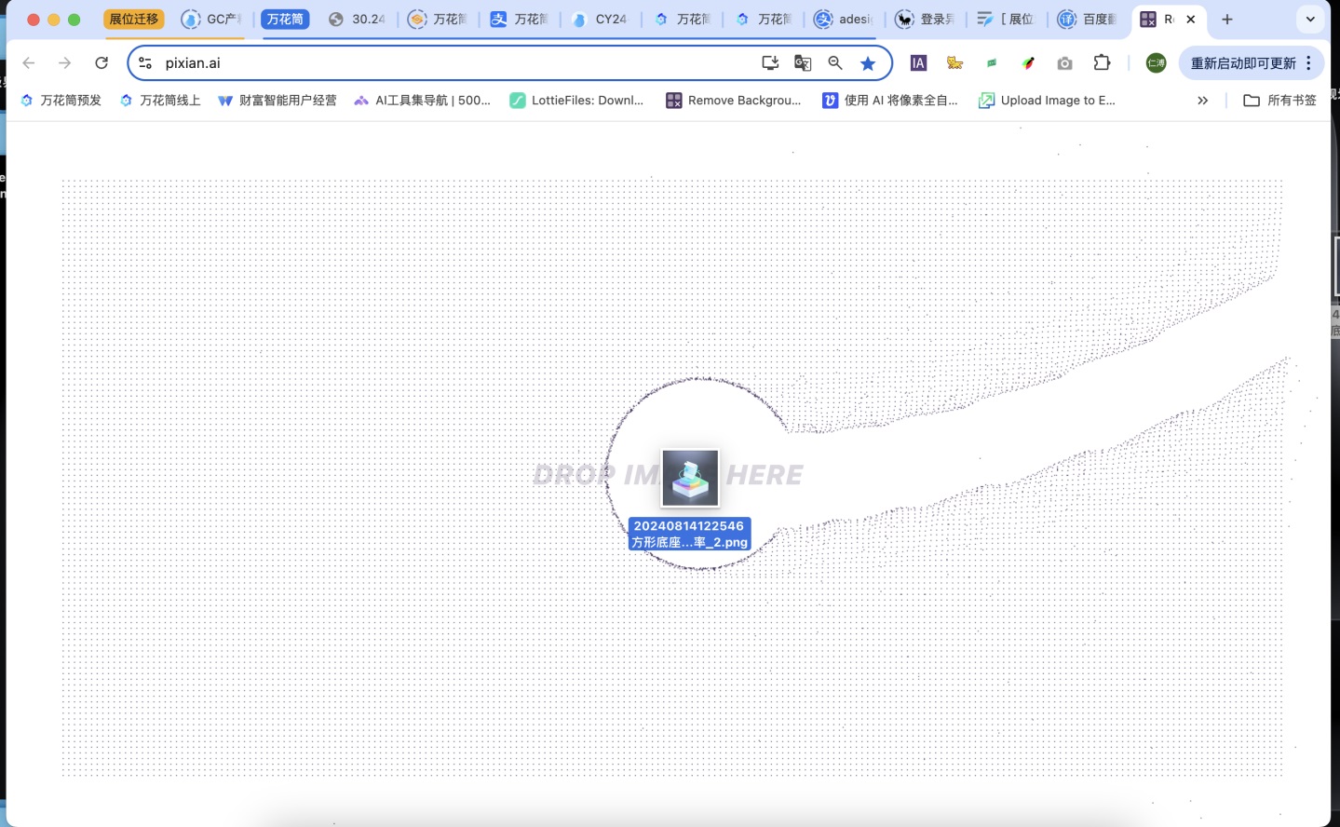Open the 所有书签 bookmarks folder
Image resolution: width=1340 pixels, height=827 pixels.
click(1280, 101)
